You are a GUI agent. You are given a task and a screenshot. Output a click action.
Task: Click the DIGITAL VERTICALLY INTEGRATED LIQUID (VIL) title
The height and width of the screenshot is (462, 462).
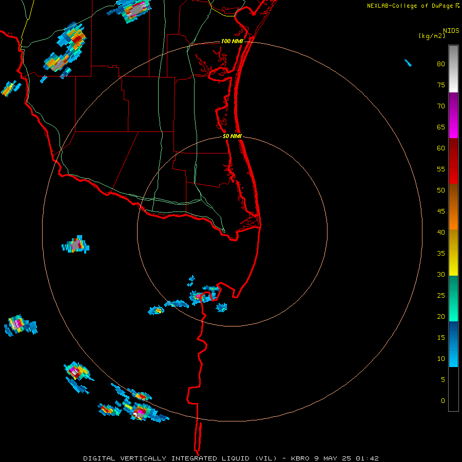(180, 458)
